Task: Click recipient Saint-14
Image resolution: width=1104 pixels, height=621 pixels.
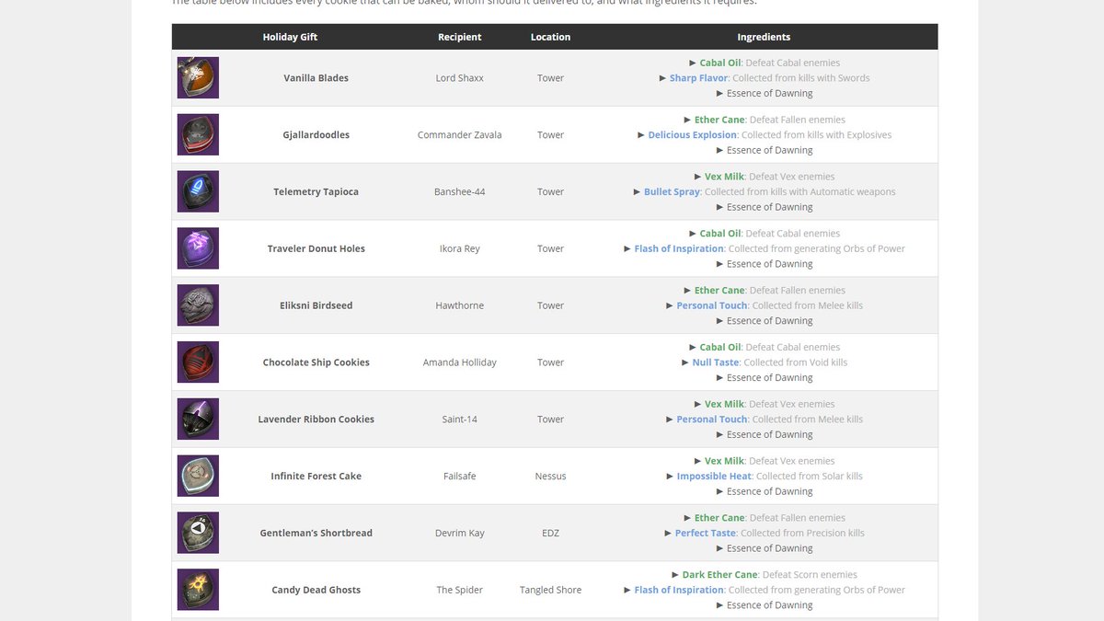Action: pyautogui.click(x=459, y=420)
